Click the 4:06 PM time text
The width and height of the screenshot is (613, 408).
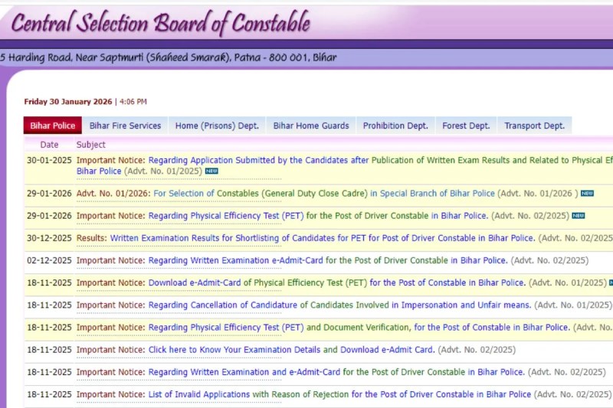point(133,102)
